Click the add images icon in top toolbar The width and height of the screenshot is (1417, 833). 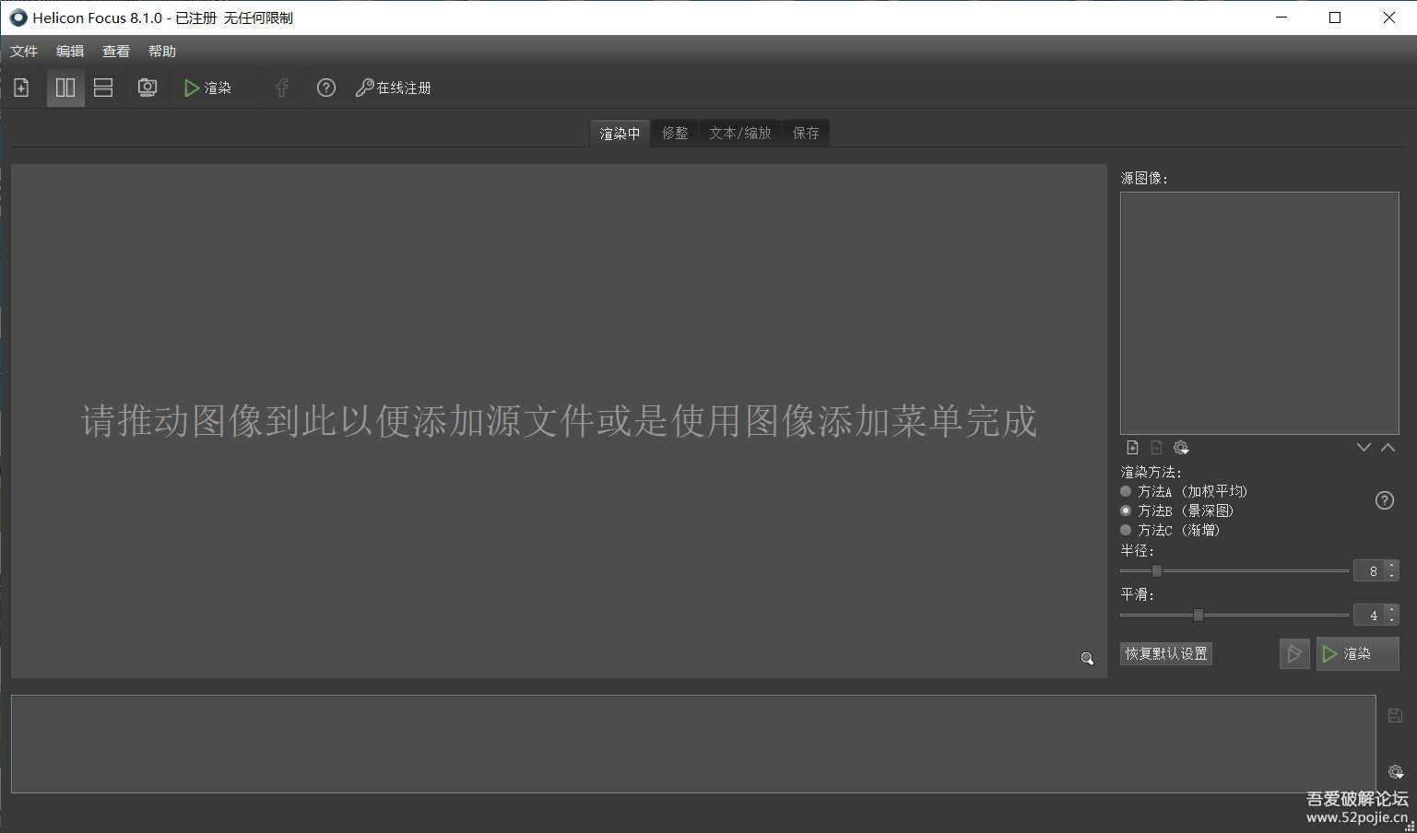click(21, 88)
